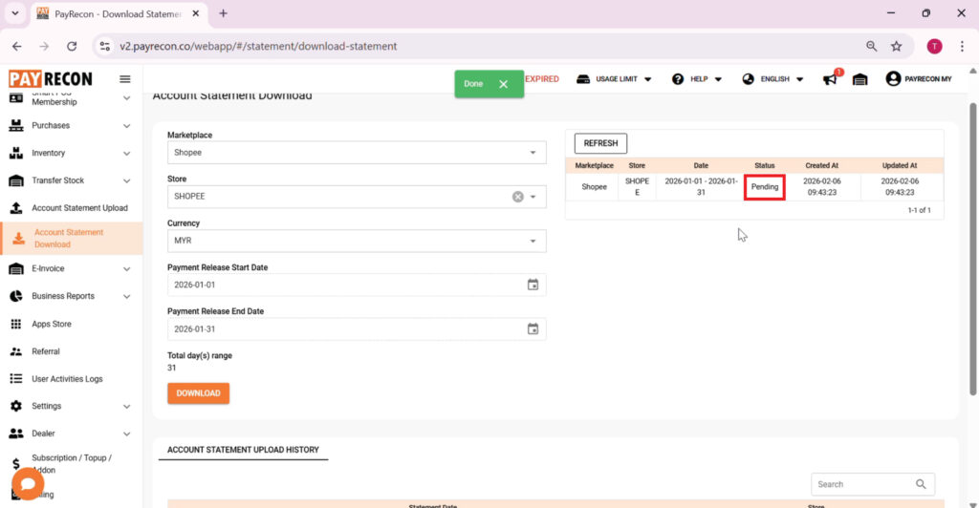This screenshot has height=508, width=979.
Task: Open the Marketplace Shopee dropdown
Action: click(x=357, y=153)
